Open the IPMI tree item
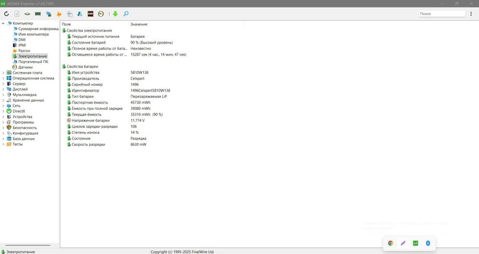This screenshot has width=479, height=254. [19, 45]
